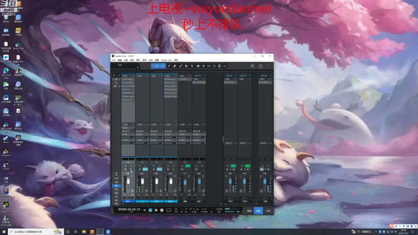Click the highlighted blue mixer sidebar button

(116, 186)
